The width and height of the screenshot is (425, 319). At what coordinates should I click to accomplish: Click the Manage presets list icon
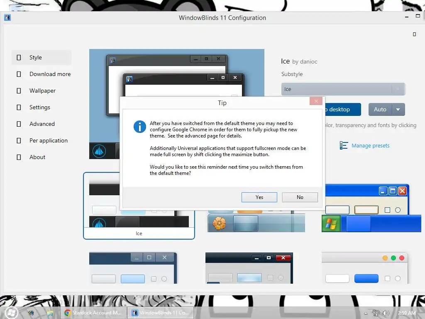click(x=344, y=145)
